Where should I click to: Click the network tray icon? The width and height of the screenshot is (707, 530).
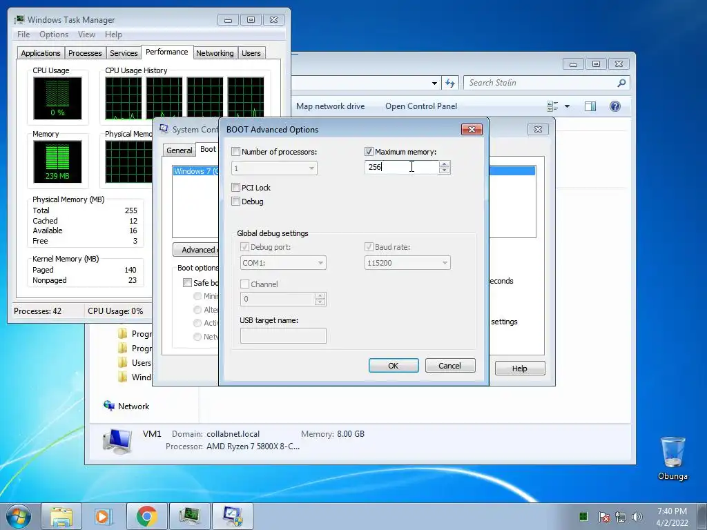621,516
